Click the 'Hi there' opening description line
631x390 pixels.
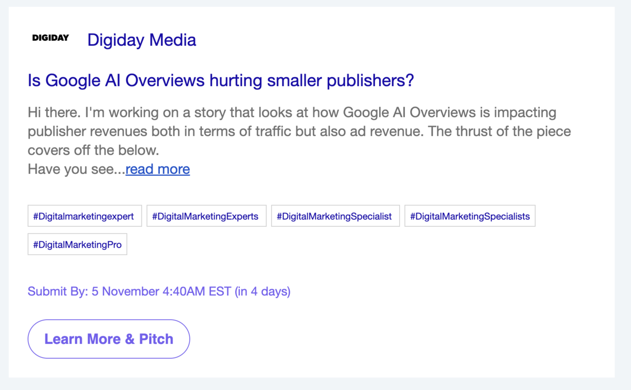coord(292,112)
